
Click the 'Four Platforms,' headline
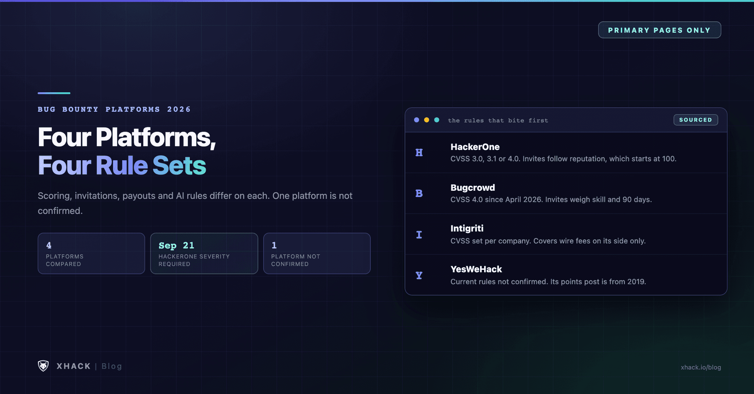tap(127, 137)
